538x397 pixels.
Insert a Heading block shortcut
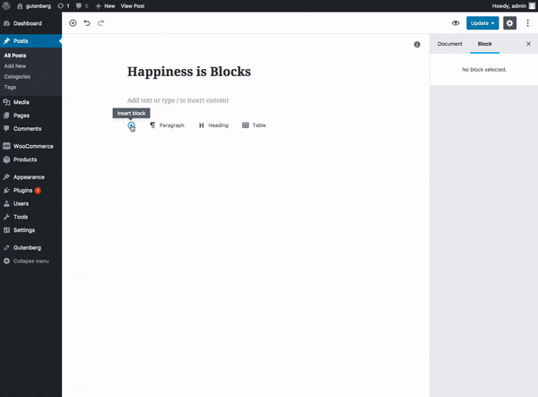[x=213, y=125]
